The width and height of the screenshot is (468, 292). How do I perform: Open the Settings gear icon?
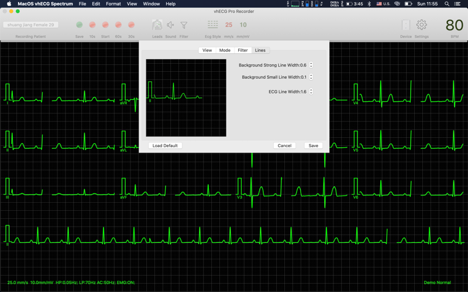click(421, 25)
